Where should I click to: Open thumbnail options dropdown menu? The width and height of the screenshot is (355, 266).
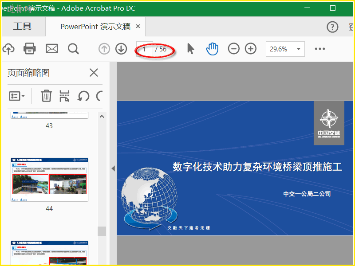click(x=17, y=96)
